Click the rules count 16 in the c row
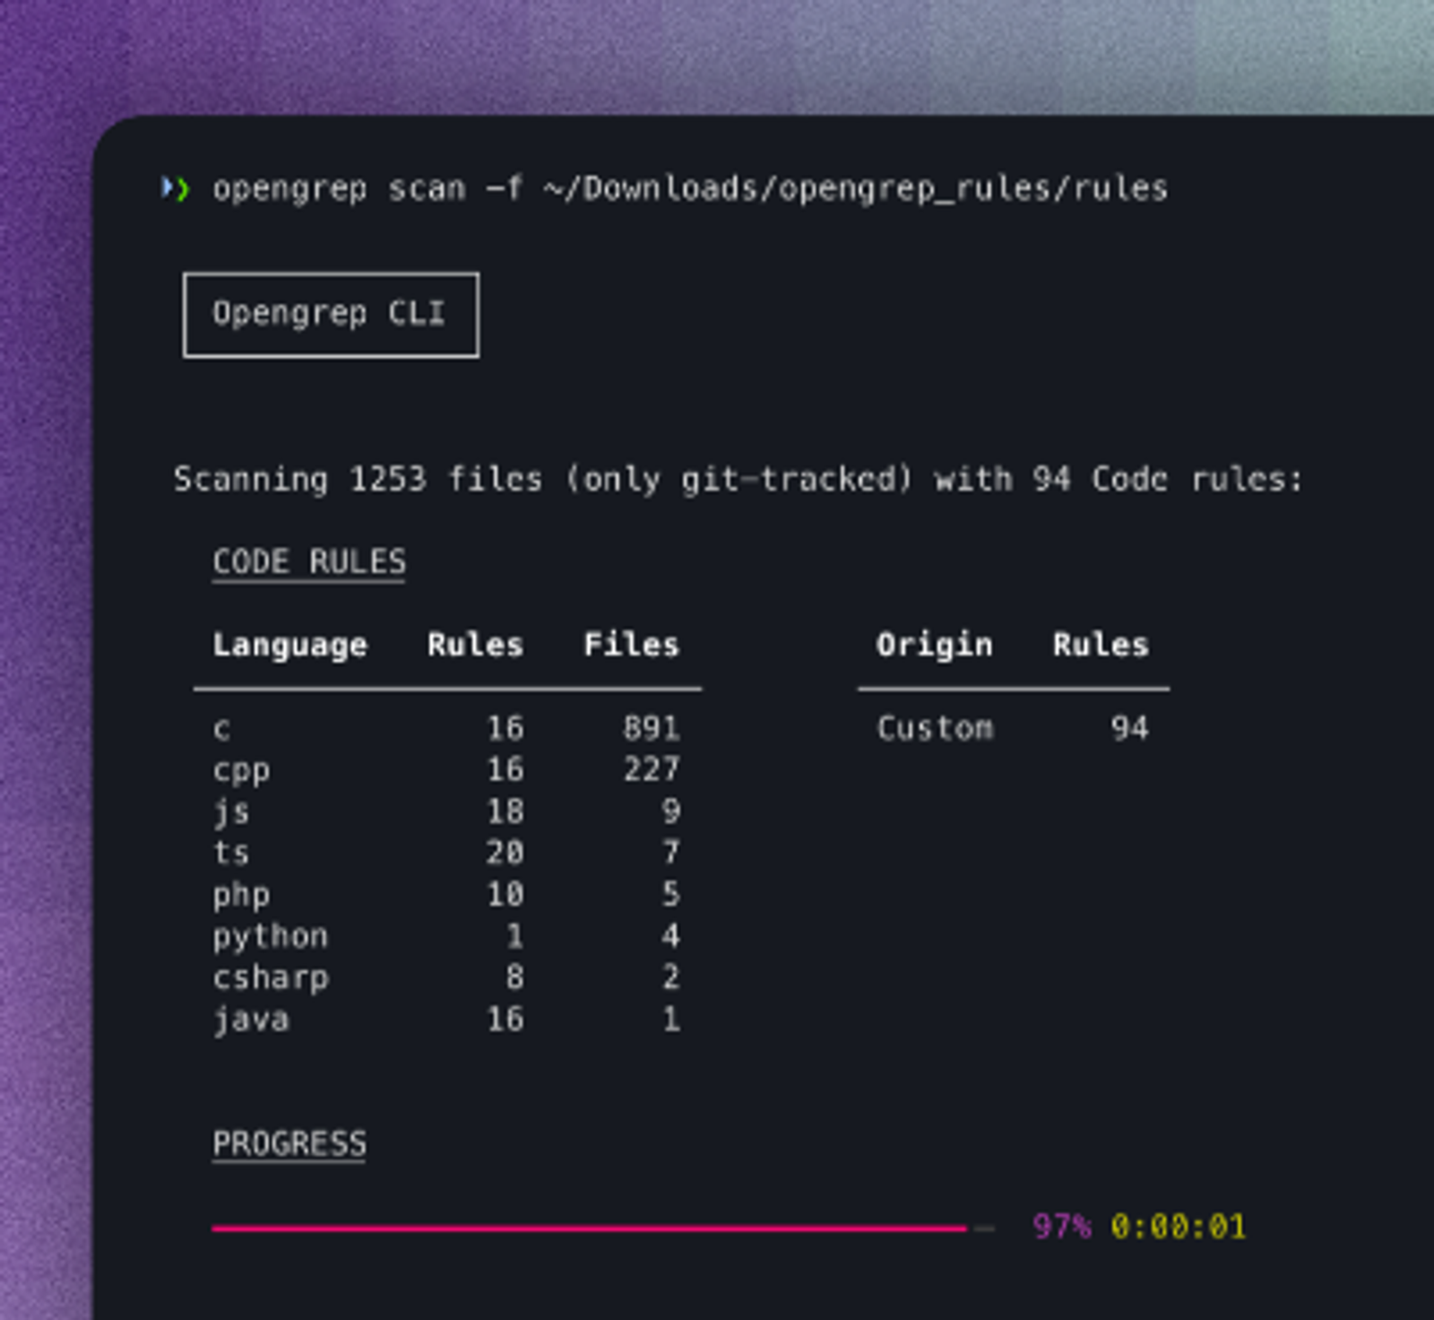 coord(505,728)
